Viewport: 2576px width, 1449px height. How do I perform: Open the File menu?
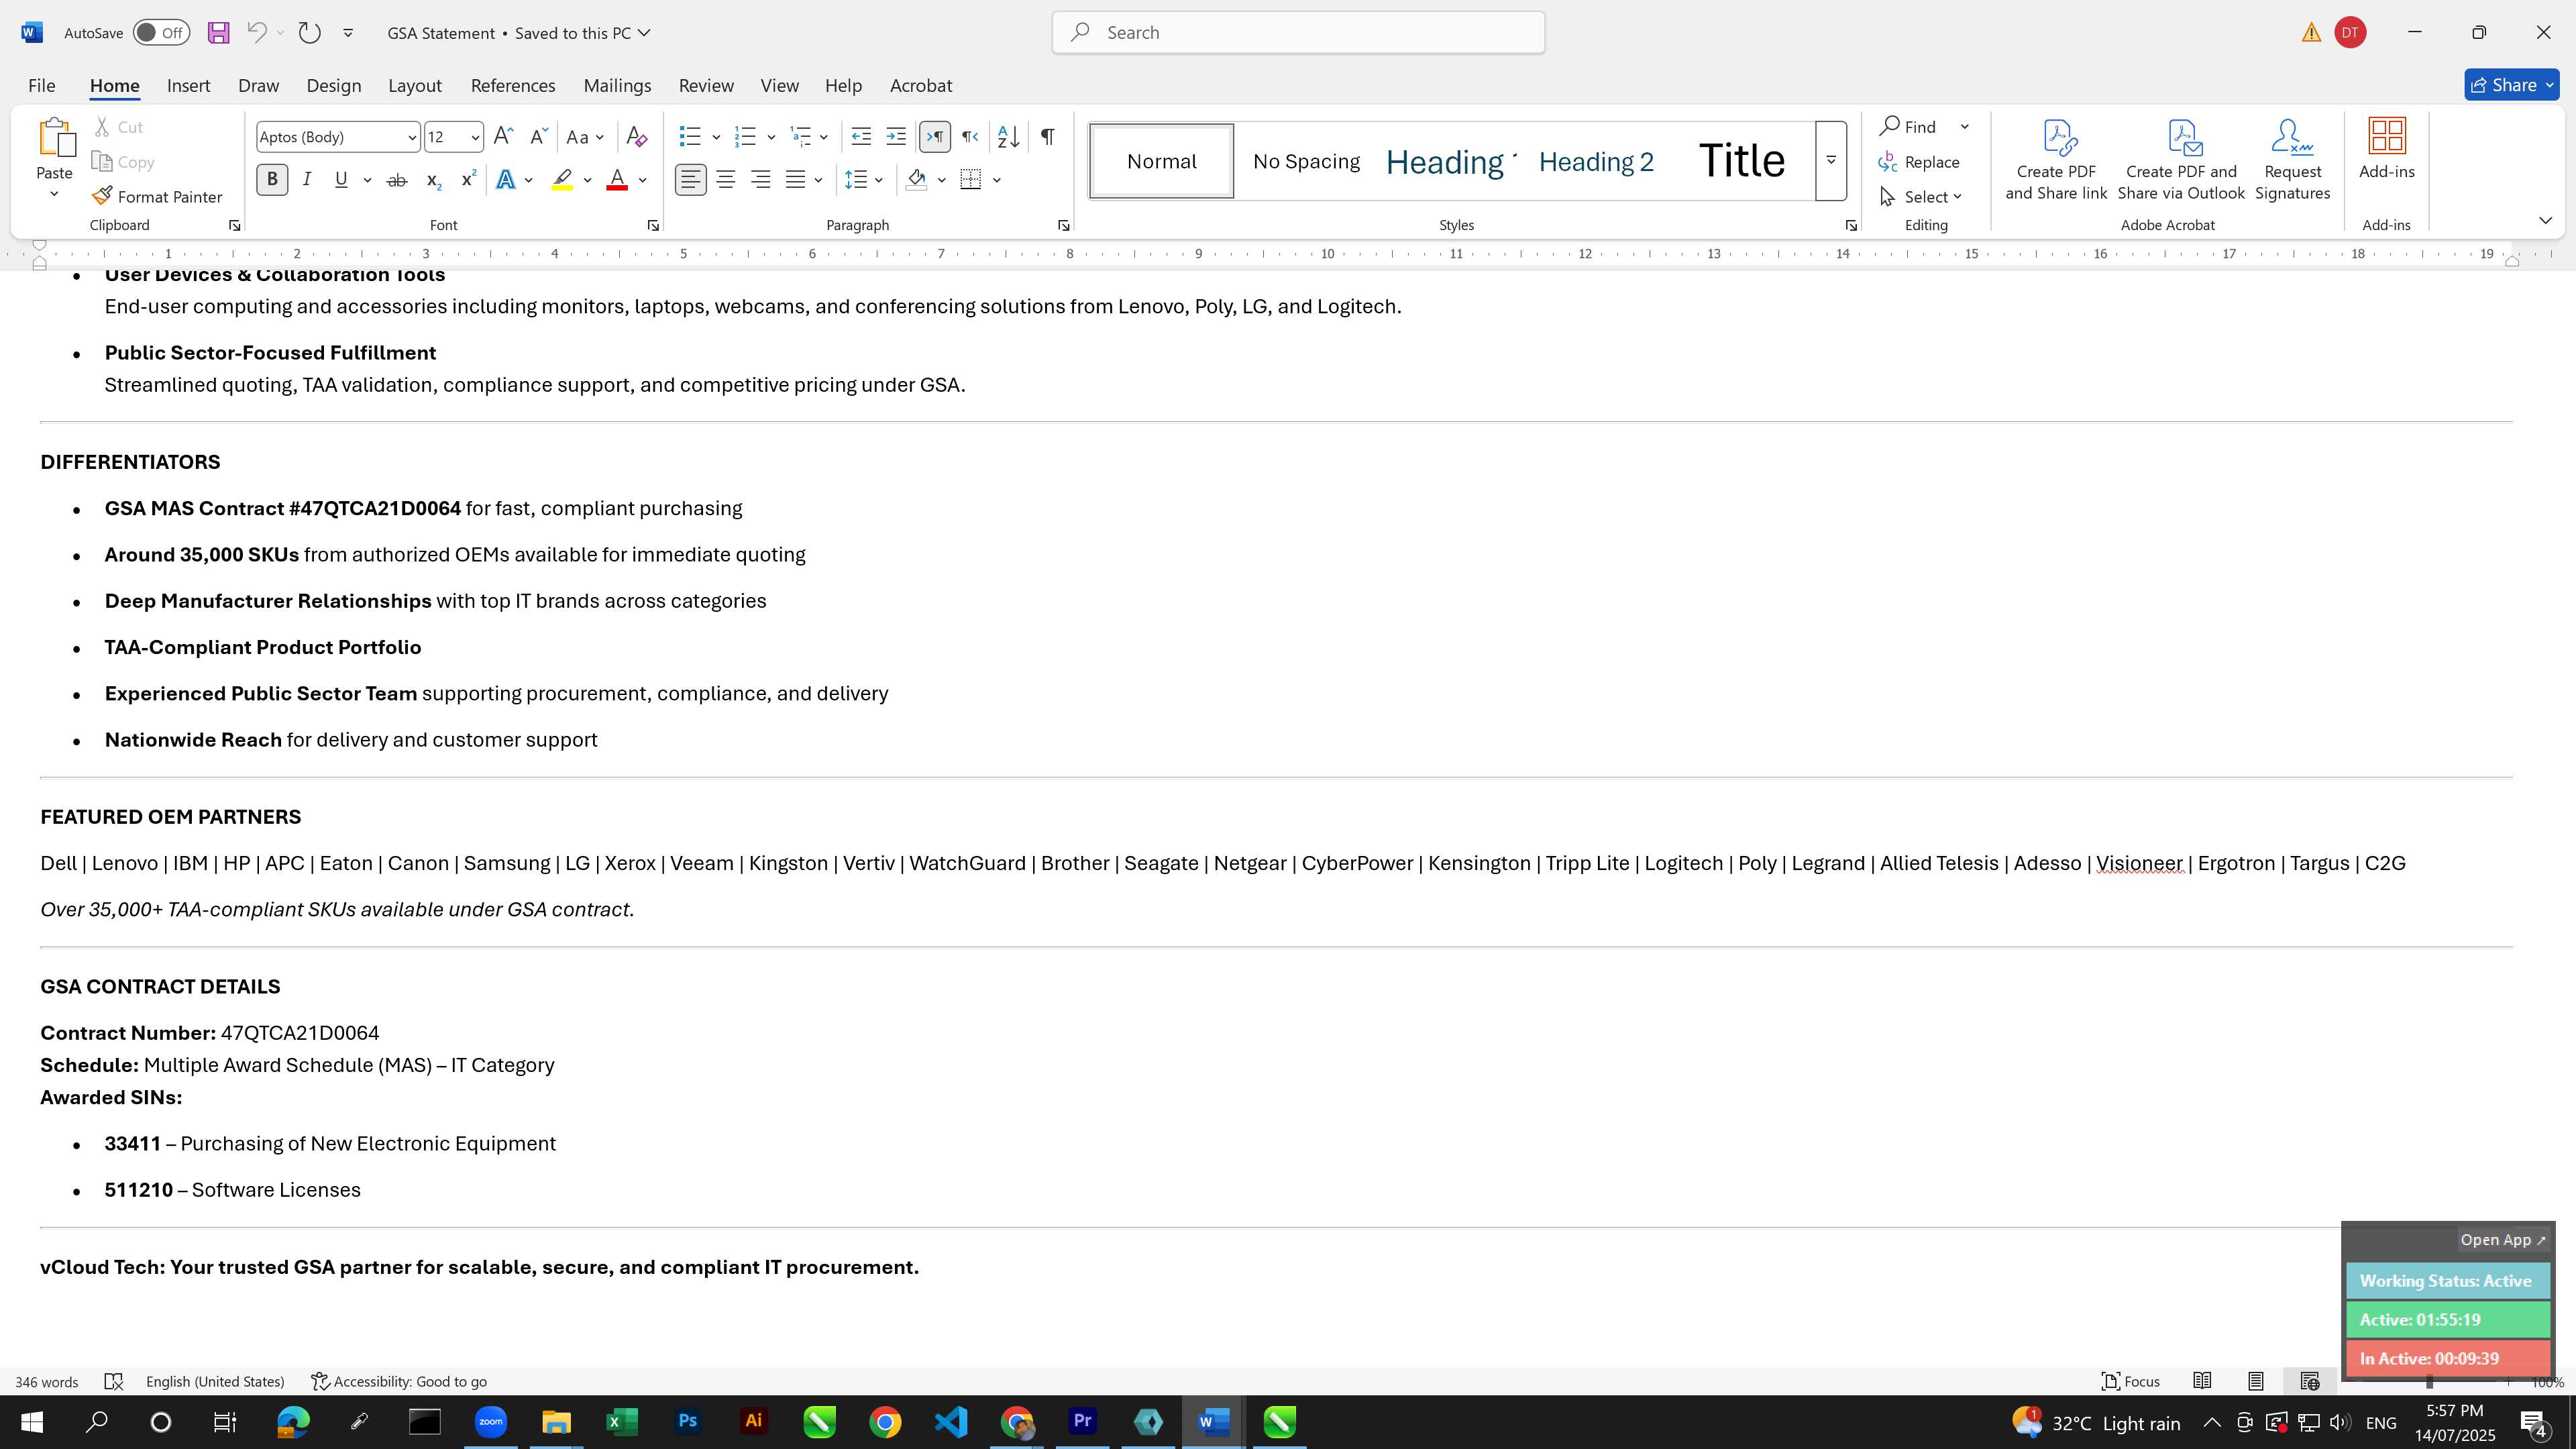41,86
